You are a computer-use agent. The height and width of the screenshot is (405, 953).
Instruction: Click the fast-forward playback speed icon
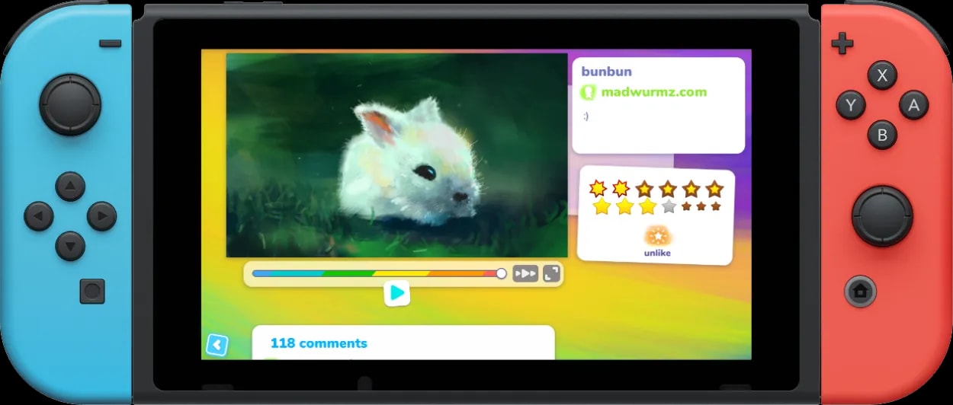pyautogui.click(x=525, y=274)
